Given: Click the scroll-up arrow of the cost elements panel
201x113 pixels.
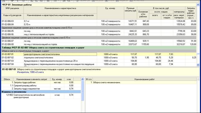Looking at the screenshot, I should [83, 79].
